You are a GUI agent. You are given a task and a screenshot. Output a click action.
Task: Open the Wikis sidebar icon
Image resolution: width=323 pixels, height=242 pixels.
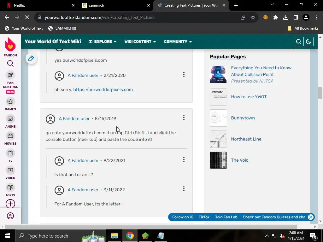tap(10, 187)
